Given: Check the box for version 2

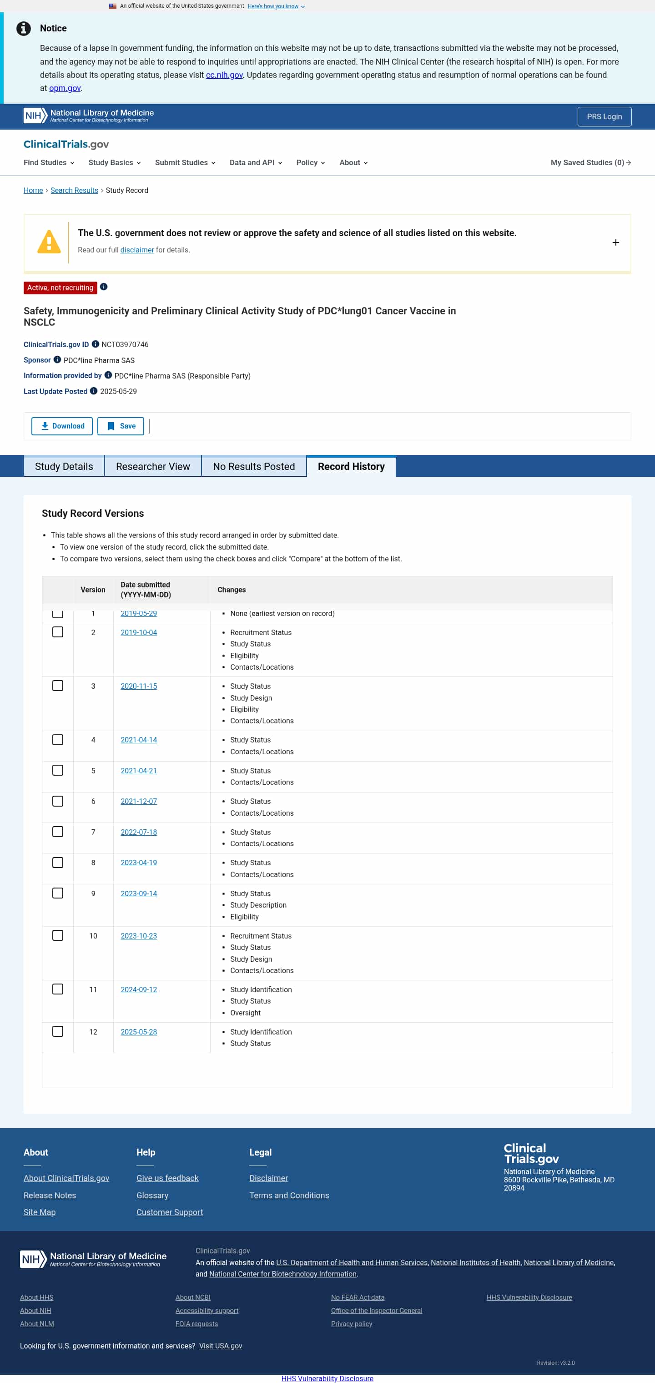Looking at the screenshot, I should 57,632.
